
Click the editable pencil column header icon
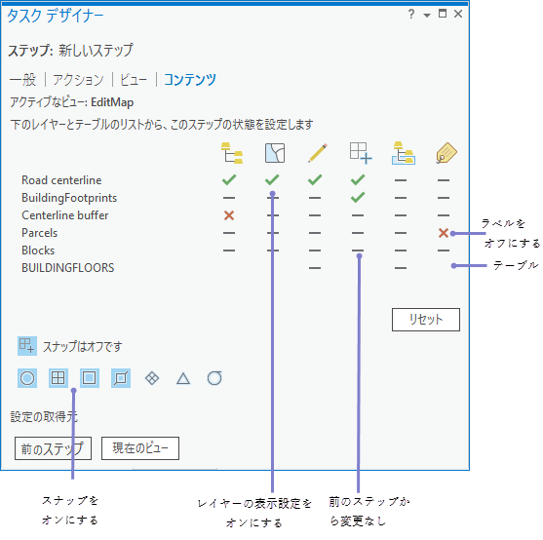(318, 153)
